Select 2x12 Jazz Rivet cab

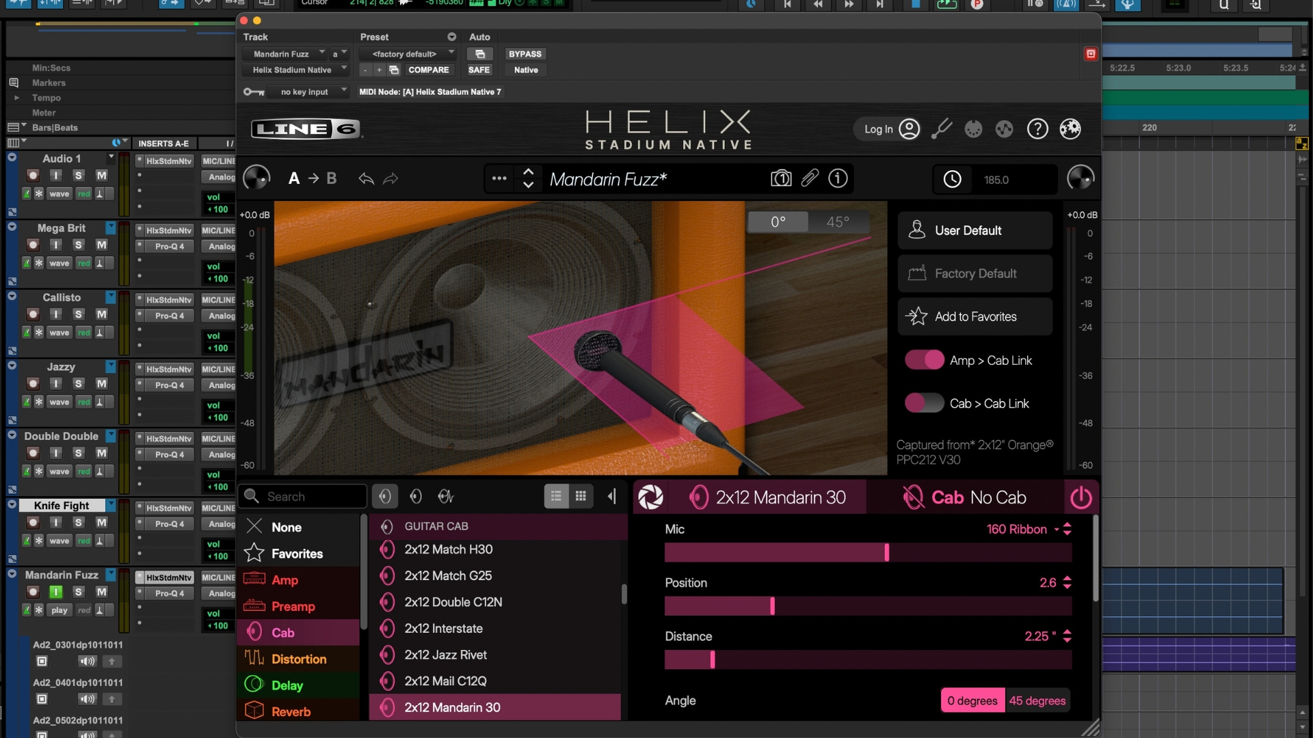pyautogui.click(x=495, y=655)
